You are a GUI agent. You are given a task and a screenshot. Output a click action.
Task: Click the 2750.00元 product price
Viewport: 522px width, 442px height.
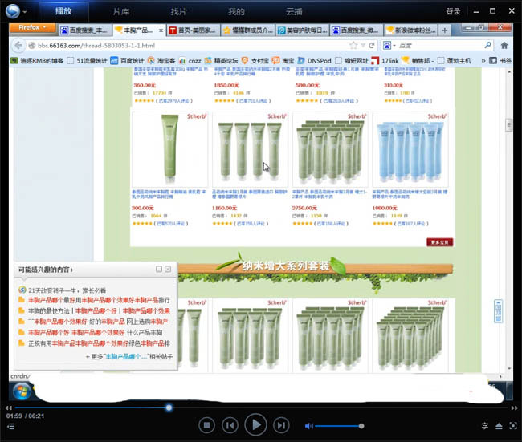(304, 208)
